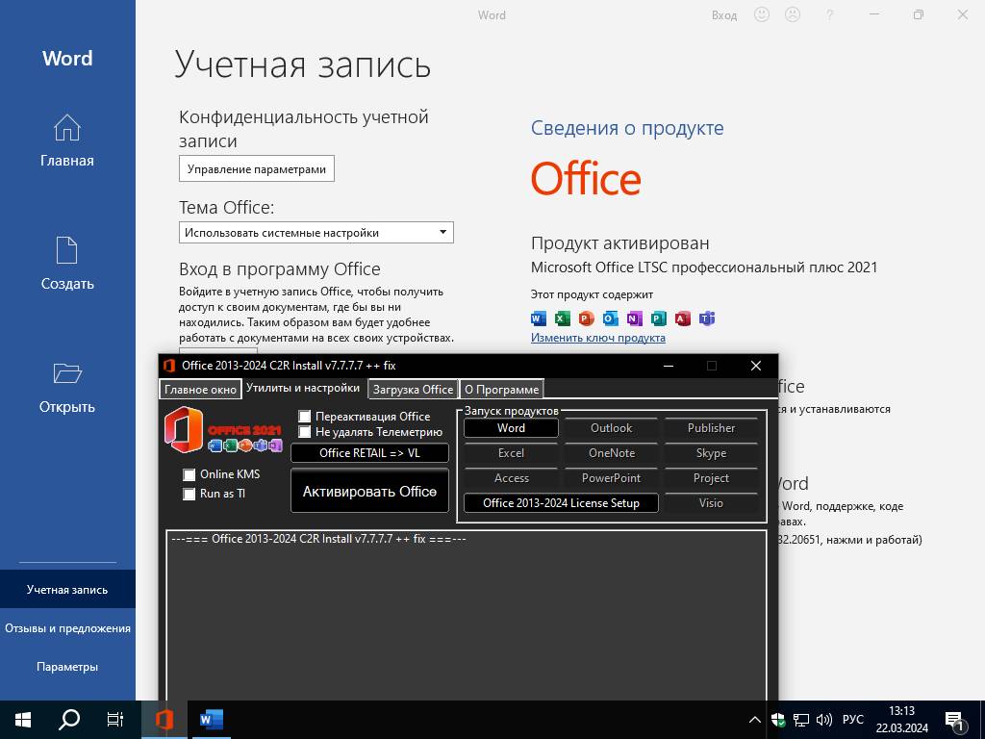This screenshot has height=739, width=985.
Task: Click the help question mark in Word title bar
Action: (x=830, y=15)
